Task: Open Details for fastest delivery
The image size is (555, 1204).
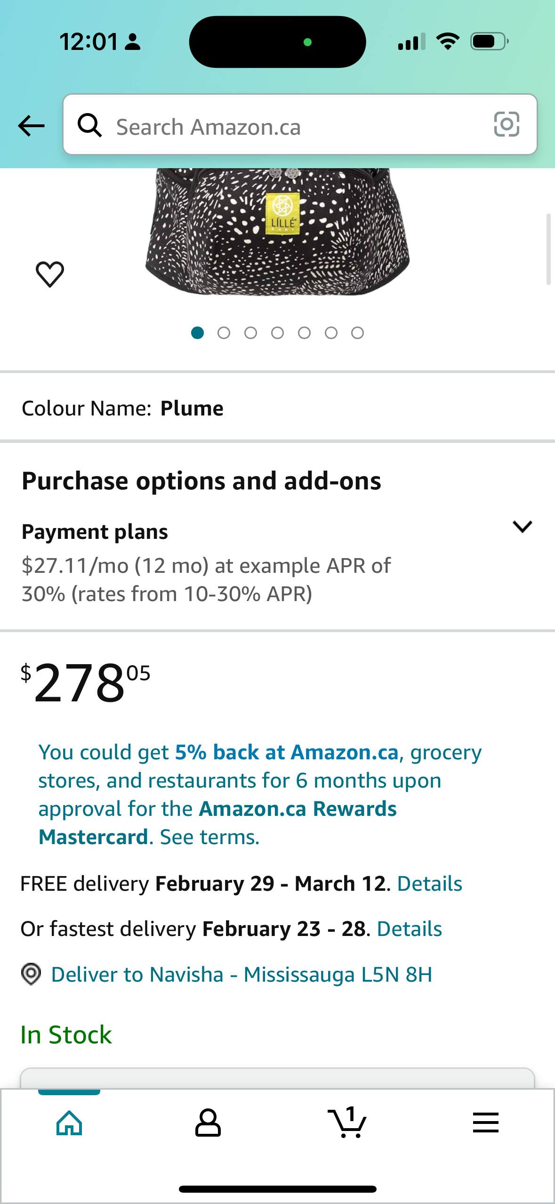Action: 410,929
